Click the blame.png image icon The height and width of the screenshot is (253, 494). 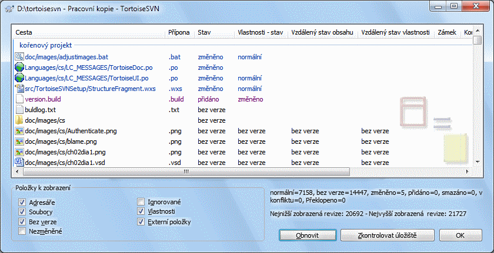19,141
